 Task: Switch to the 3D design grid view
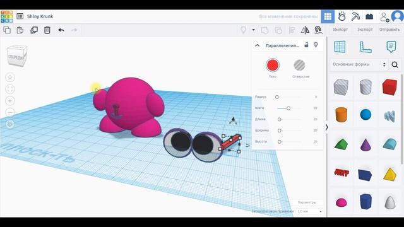coord(328,16)
